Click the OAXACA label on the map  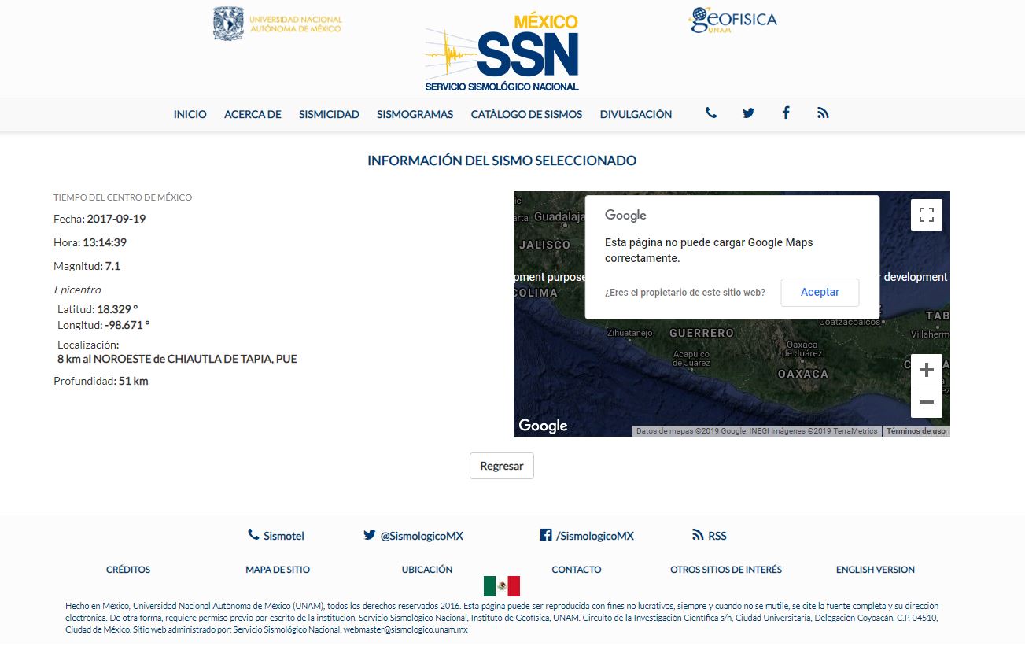point(803,374)
